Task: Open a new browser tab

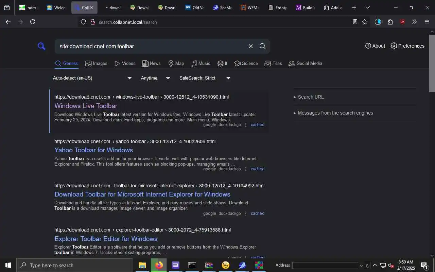Action: point(354,7)
